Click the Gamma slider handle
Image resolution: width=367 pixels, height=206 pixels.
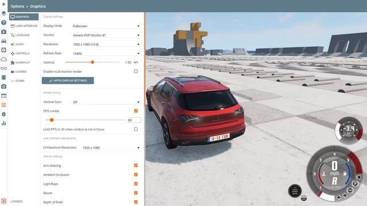click(92, 62)
